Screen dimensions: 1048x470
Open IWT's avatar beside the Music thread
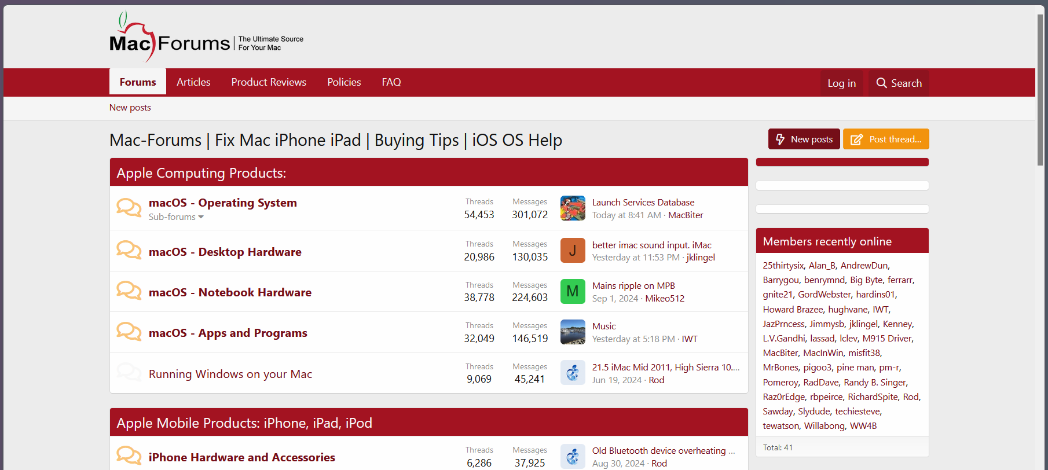[x=573, y=332]
